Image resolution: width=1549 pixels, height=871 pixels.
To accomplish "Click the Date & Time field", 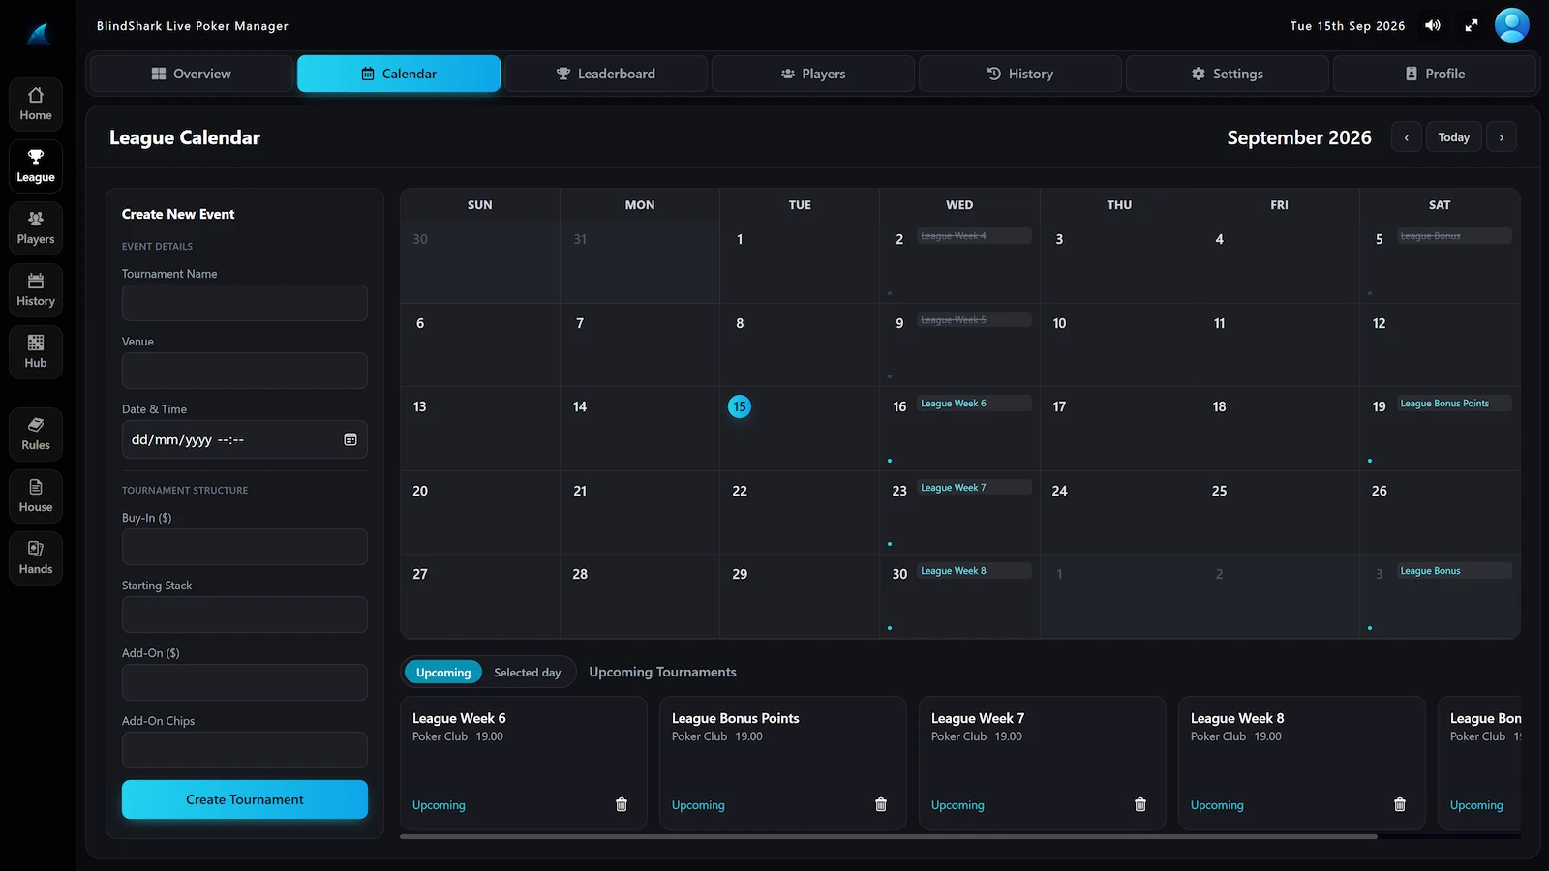I will pyautogui.click(x=245, y=439).
